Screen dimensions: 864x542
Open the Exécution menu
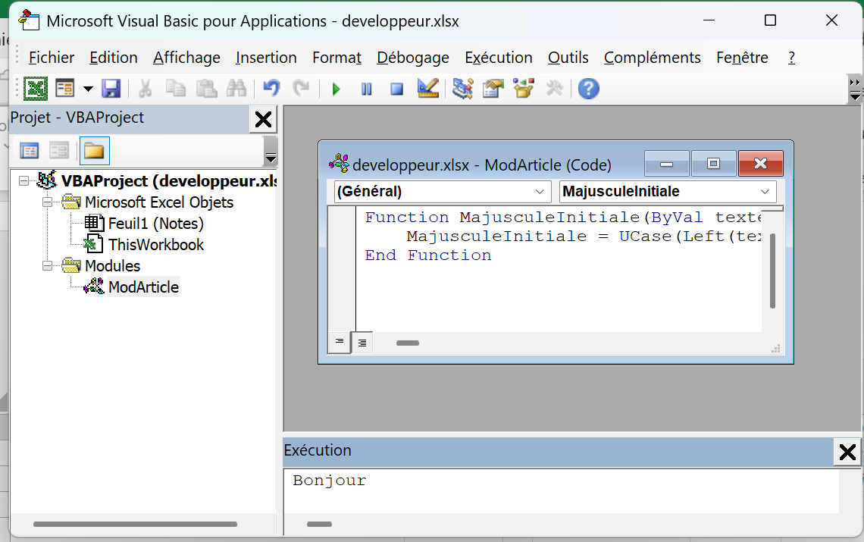(499, 58)
